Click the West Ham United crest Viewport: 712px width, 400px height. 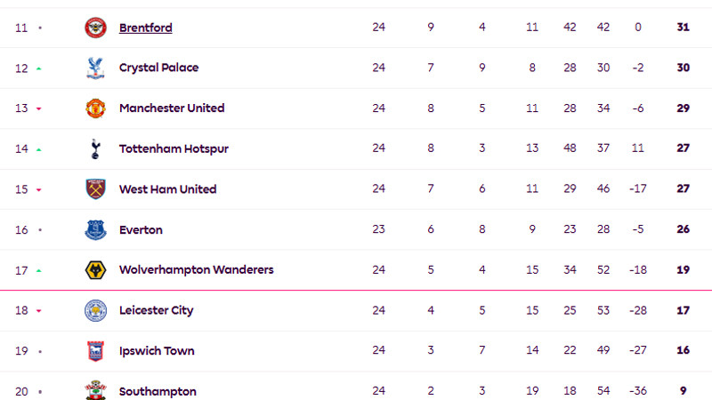point(95,189)
